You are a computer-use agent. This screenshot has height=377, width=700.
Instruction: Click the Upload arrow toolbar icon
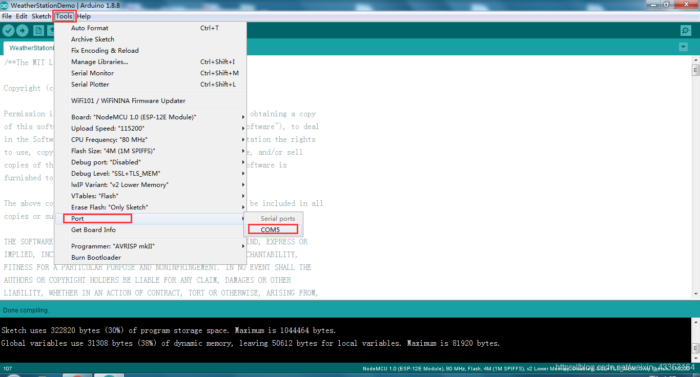coord(22,31)
